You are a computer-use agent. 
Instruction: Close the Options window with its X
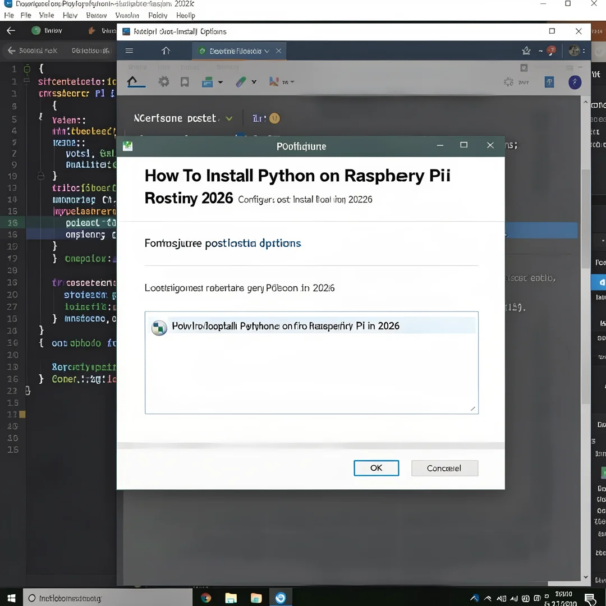tap(579, 31)
